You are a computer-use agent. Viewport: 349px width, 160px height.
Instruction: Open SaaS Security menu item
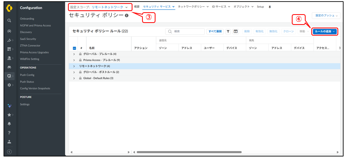[28, 39]
